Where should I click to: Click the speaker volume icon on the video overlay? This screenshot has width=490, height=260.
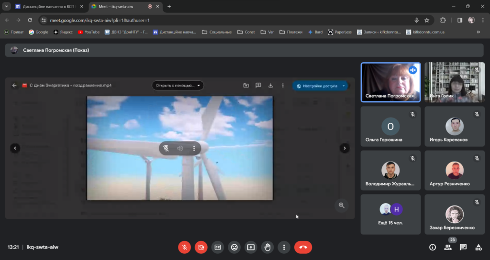click(180, 148)
